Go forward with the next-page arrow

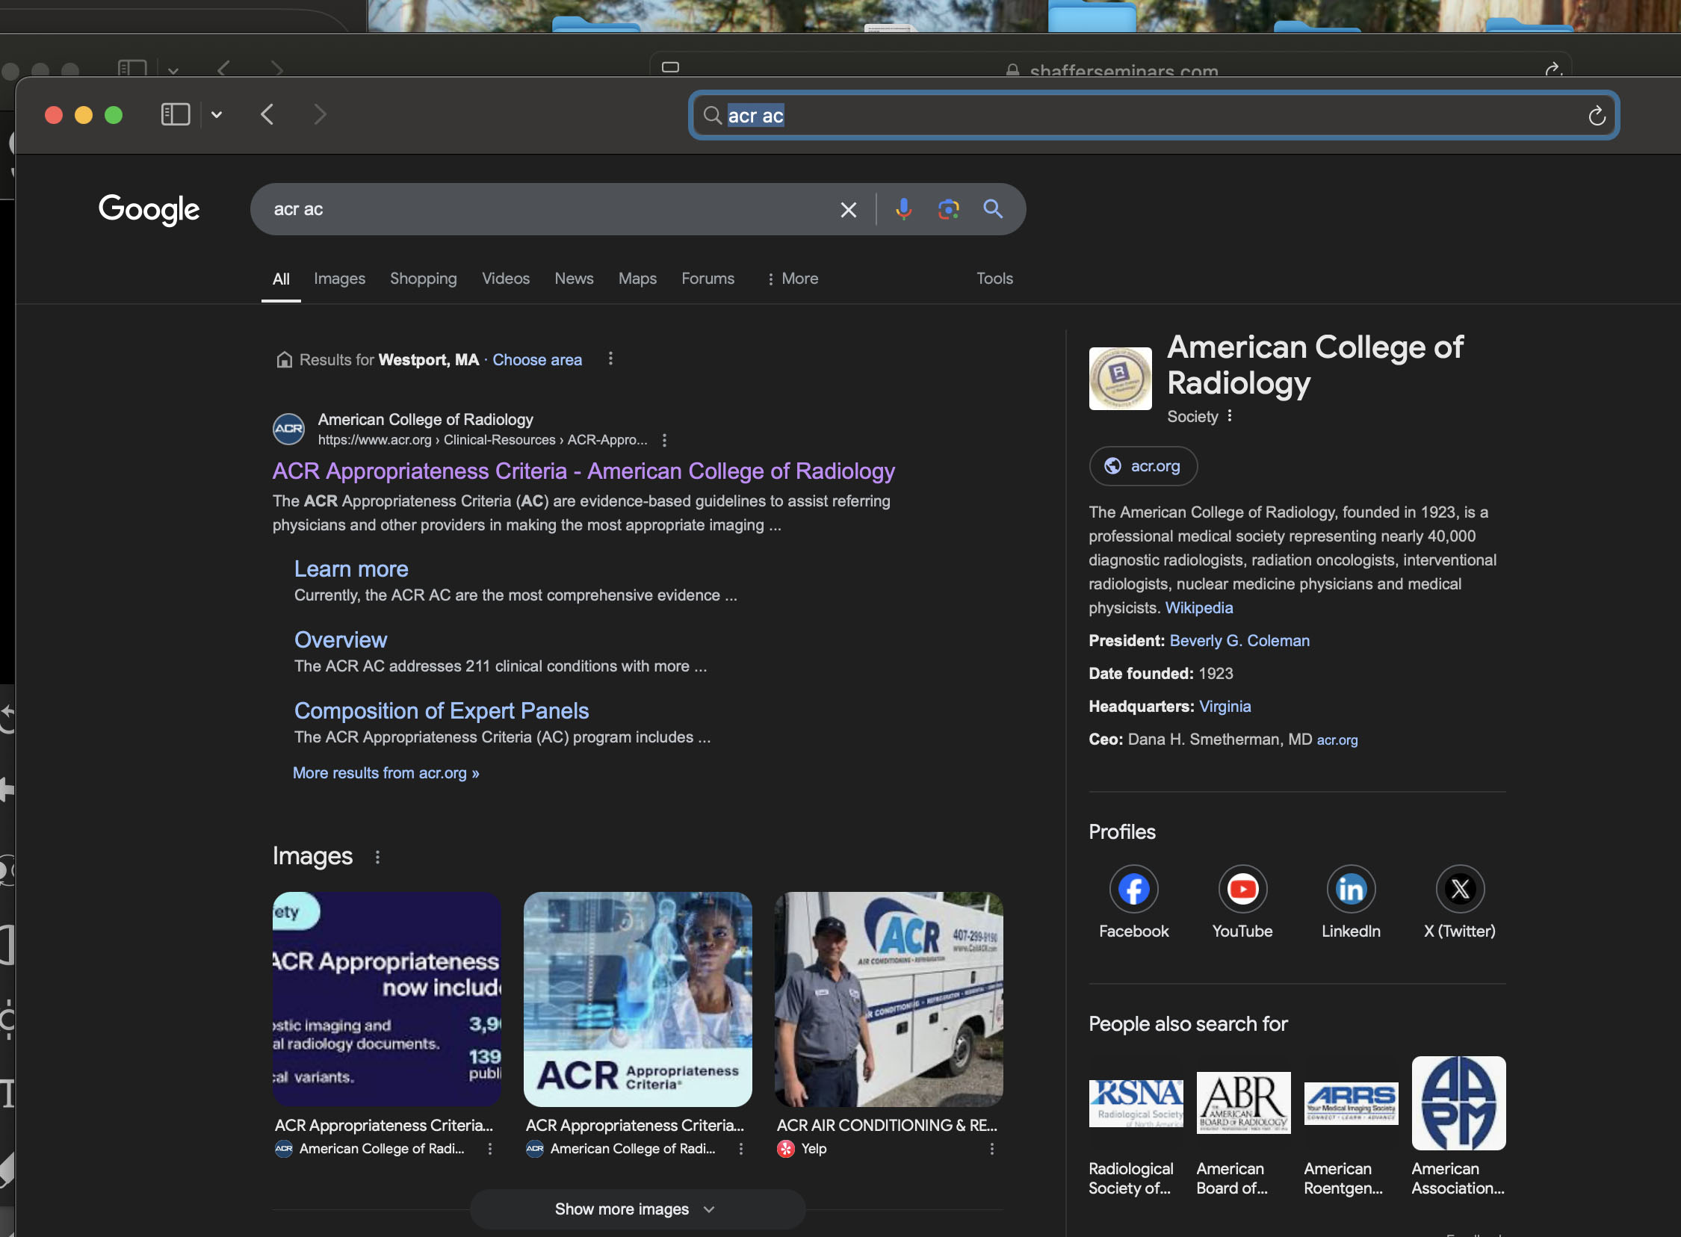[x=320, y=114]
